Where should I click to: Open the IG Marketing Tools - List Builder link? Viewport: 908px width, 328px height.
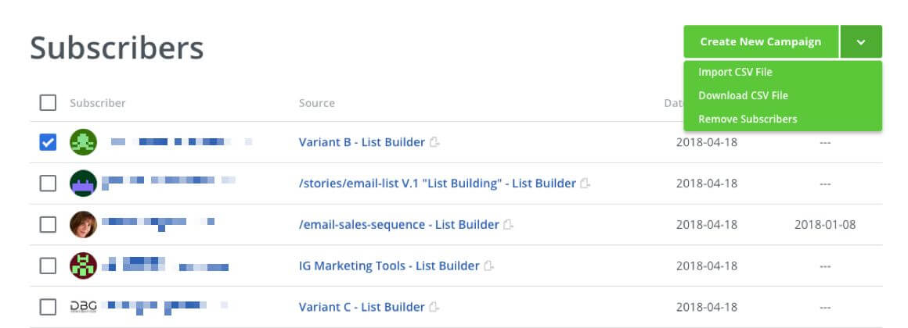tap(389, 266)
